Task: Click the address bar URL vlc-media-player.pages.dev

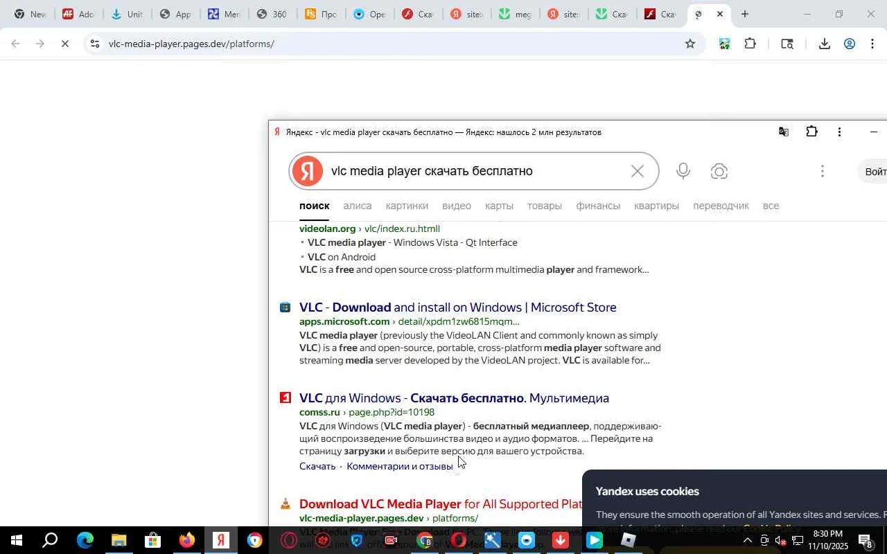Action: tap(191, 44)
